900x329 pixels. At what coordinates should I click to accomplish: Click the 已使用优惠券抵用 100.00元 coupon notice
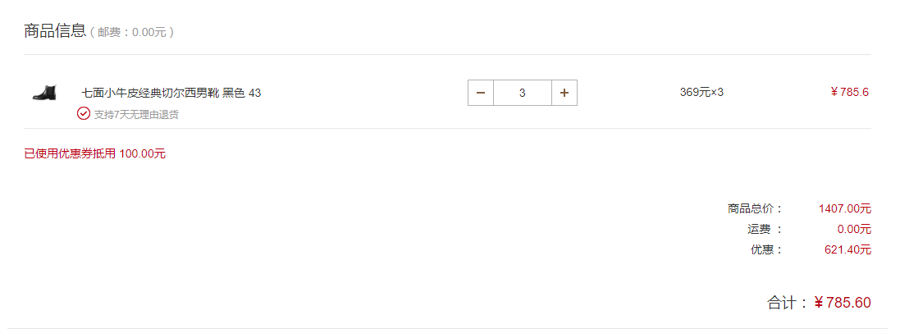coord(94,153)
